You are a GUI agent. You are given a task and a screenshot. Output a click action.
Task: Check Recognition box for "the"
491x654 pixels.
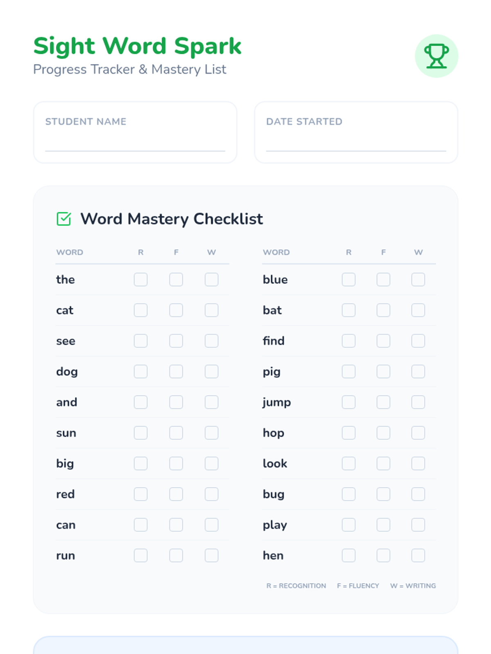(x=140, y=280)
